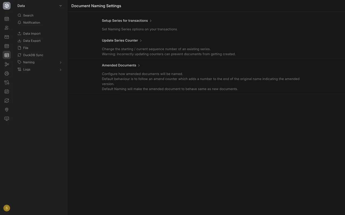Click the text "Configure how amended documents will be named."
This screenshot has width=345, height=215.
142,74
